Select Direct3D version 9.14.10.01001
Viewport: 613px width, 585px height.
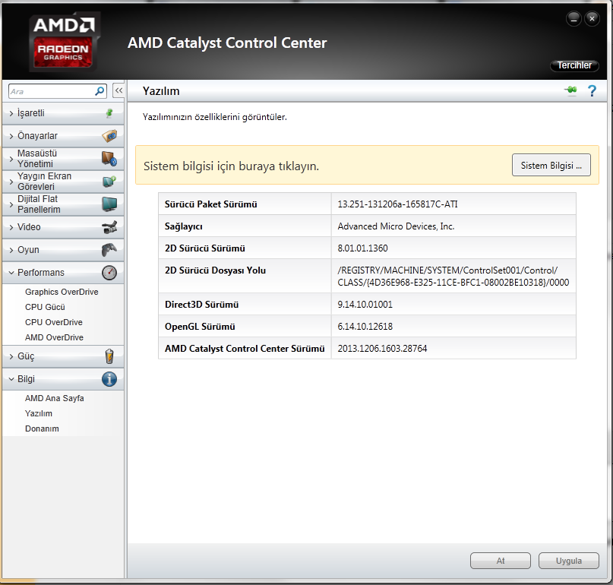click(365, 305)
